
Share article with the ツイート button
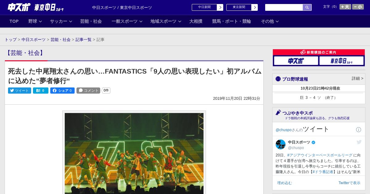19,91
